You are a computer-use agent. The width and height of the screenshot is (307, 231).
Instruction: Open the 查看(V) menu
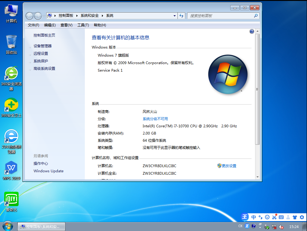pyautogui.click(x=66, y=25)
